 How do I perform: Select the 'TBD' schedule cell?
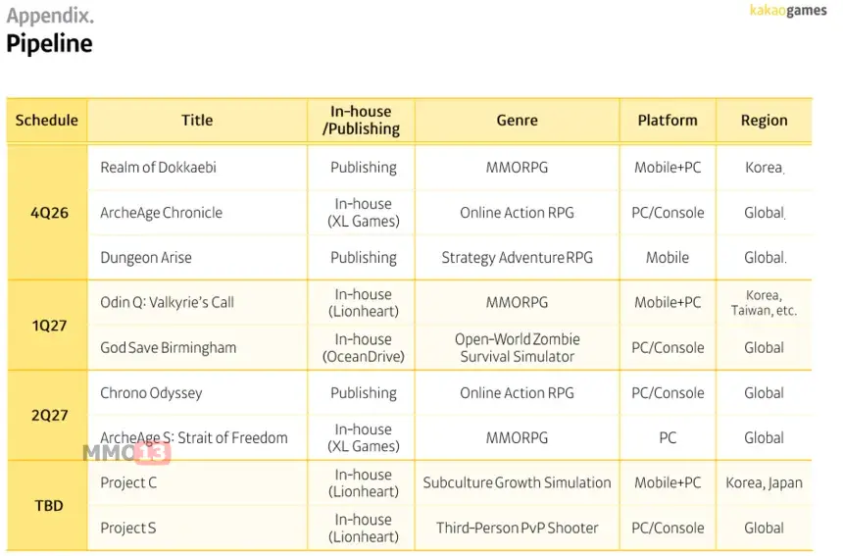coord(49,505)
